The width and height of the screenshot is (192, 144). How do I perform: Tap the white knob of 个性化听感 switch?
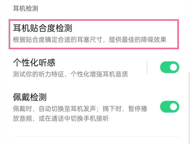tap(173, 67)
